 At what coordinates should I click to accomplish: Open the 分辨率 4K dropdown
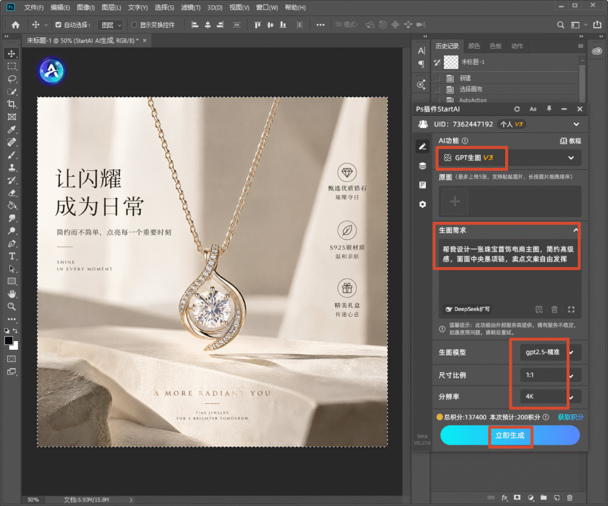(550, 396)
